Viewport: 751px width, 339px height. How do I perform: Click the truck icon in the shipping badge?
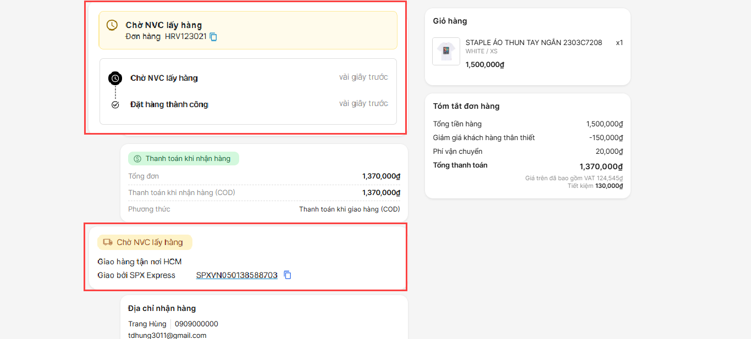pos(108,242)
